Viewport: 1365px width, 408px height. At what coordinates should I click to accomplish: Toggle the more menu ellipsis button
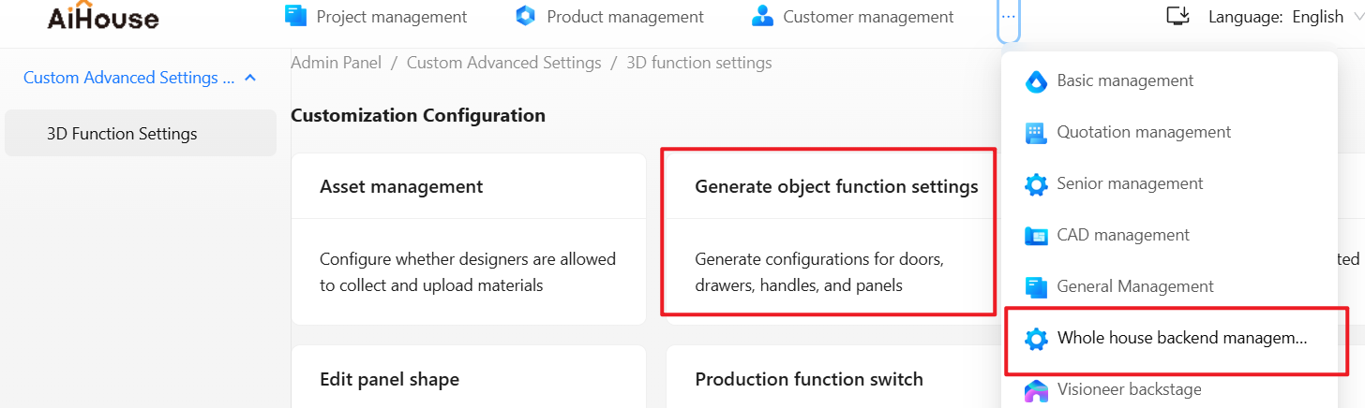pyautogui.click(x=1008, y=17)
